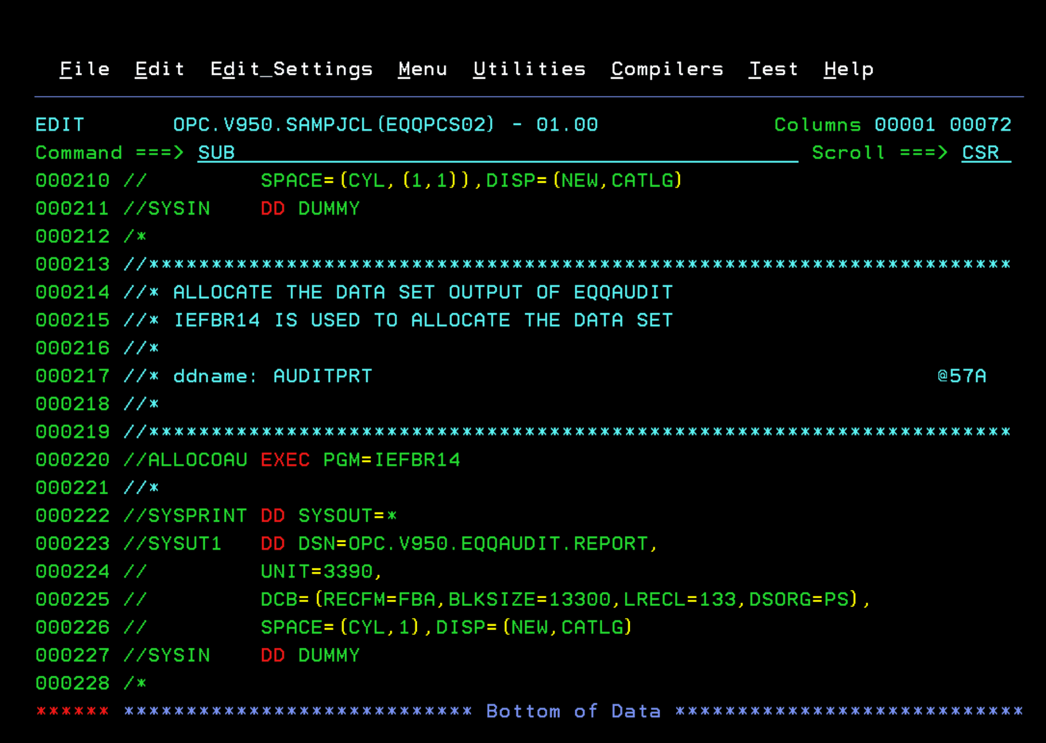Screen dimensions: 1046x743
Task: Open the Utilities menu
Action: click(x=529, y=69)
